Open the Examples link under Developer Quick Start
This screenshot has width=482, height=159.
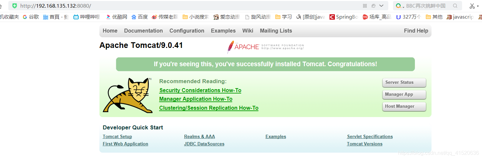276,136
